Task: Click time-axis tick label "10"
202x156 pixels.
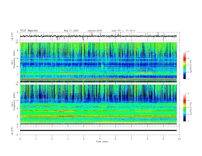Action: point(179,139)
